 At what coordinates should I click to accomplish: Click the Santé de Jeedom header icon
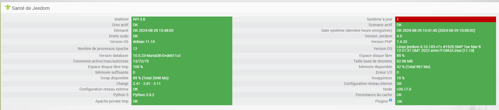point(8,7)
